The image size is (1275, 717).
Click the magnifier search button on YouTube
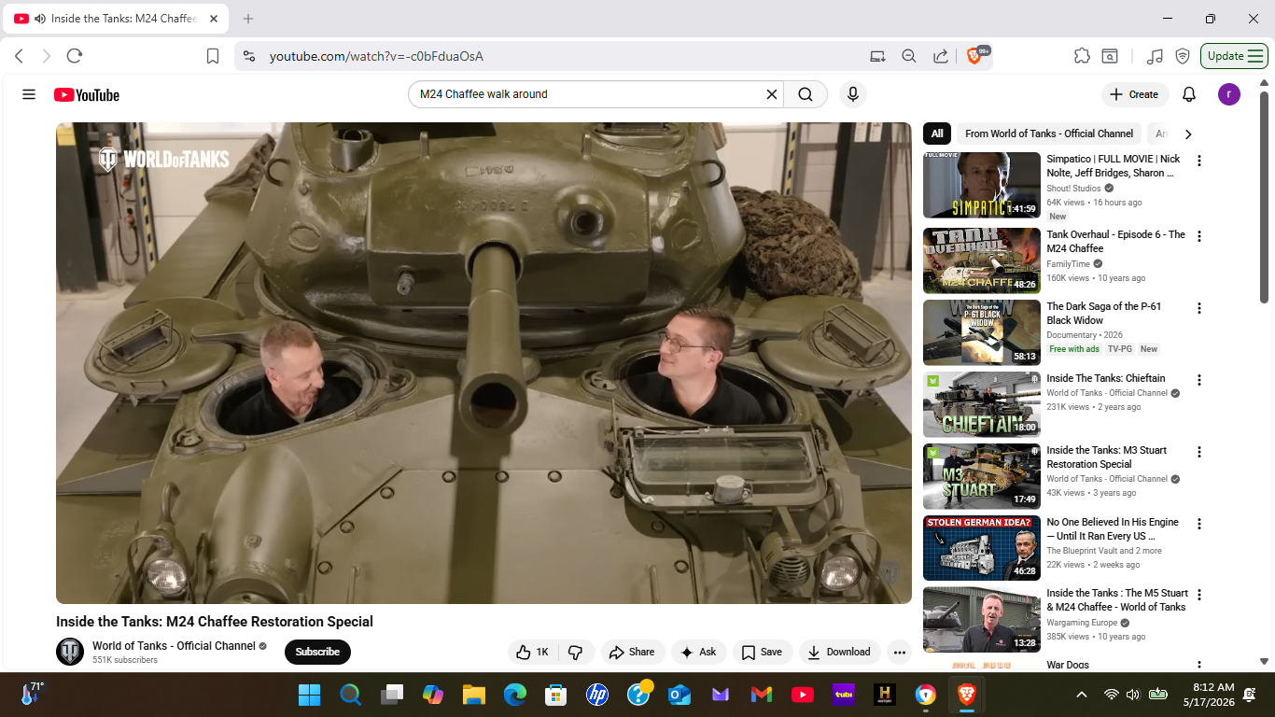806,94
